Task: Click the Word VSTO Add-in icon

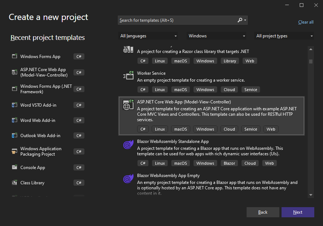Action: point(15,105)
